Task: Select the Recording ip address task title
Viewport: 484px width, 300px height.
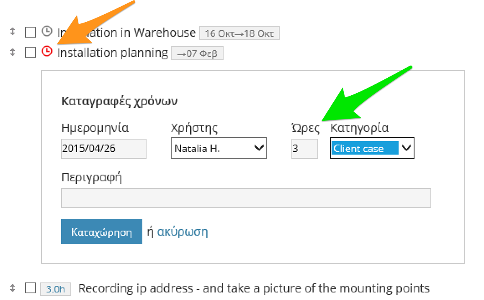Action: pyautogui.click(x=254, y=288)
